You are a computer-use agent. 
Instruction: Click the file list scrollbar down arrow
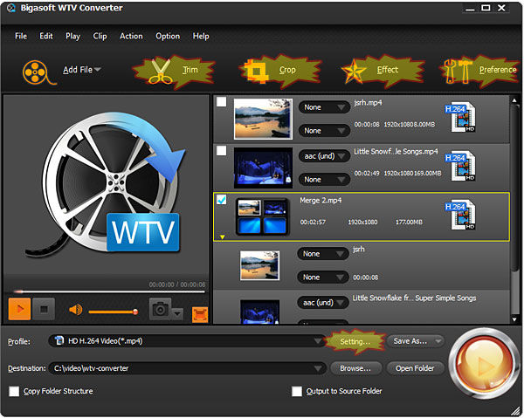pos(514,319)
